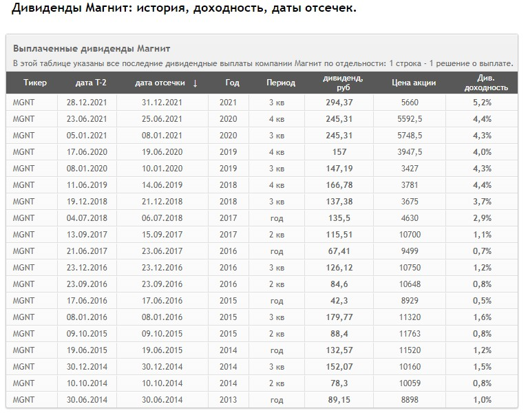The height and width of the screenshot is (413, 528).
Task: Click the dividend value 115,51
Action: click(339, 234)
